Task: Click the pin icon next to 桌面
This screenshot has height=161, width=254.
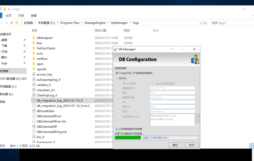Action: pos(25,40)
